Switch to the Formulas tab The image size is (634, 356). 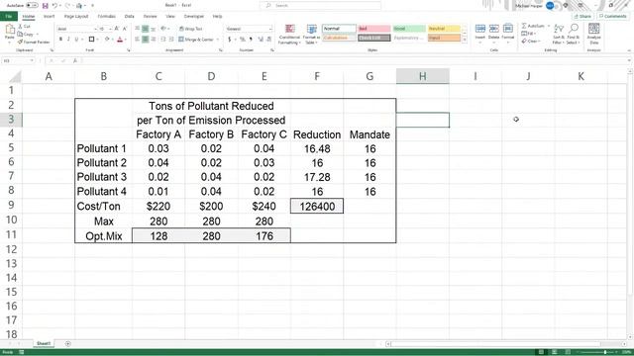[x=107, y=16]
